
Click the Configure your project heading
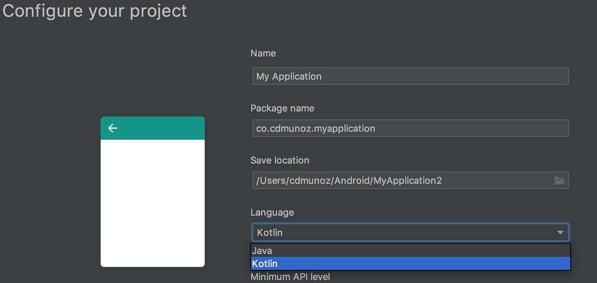point(95,11)
